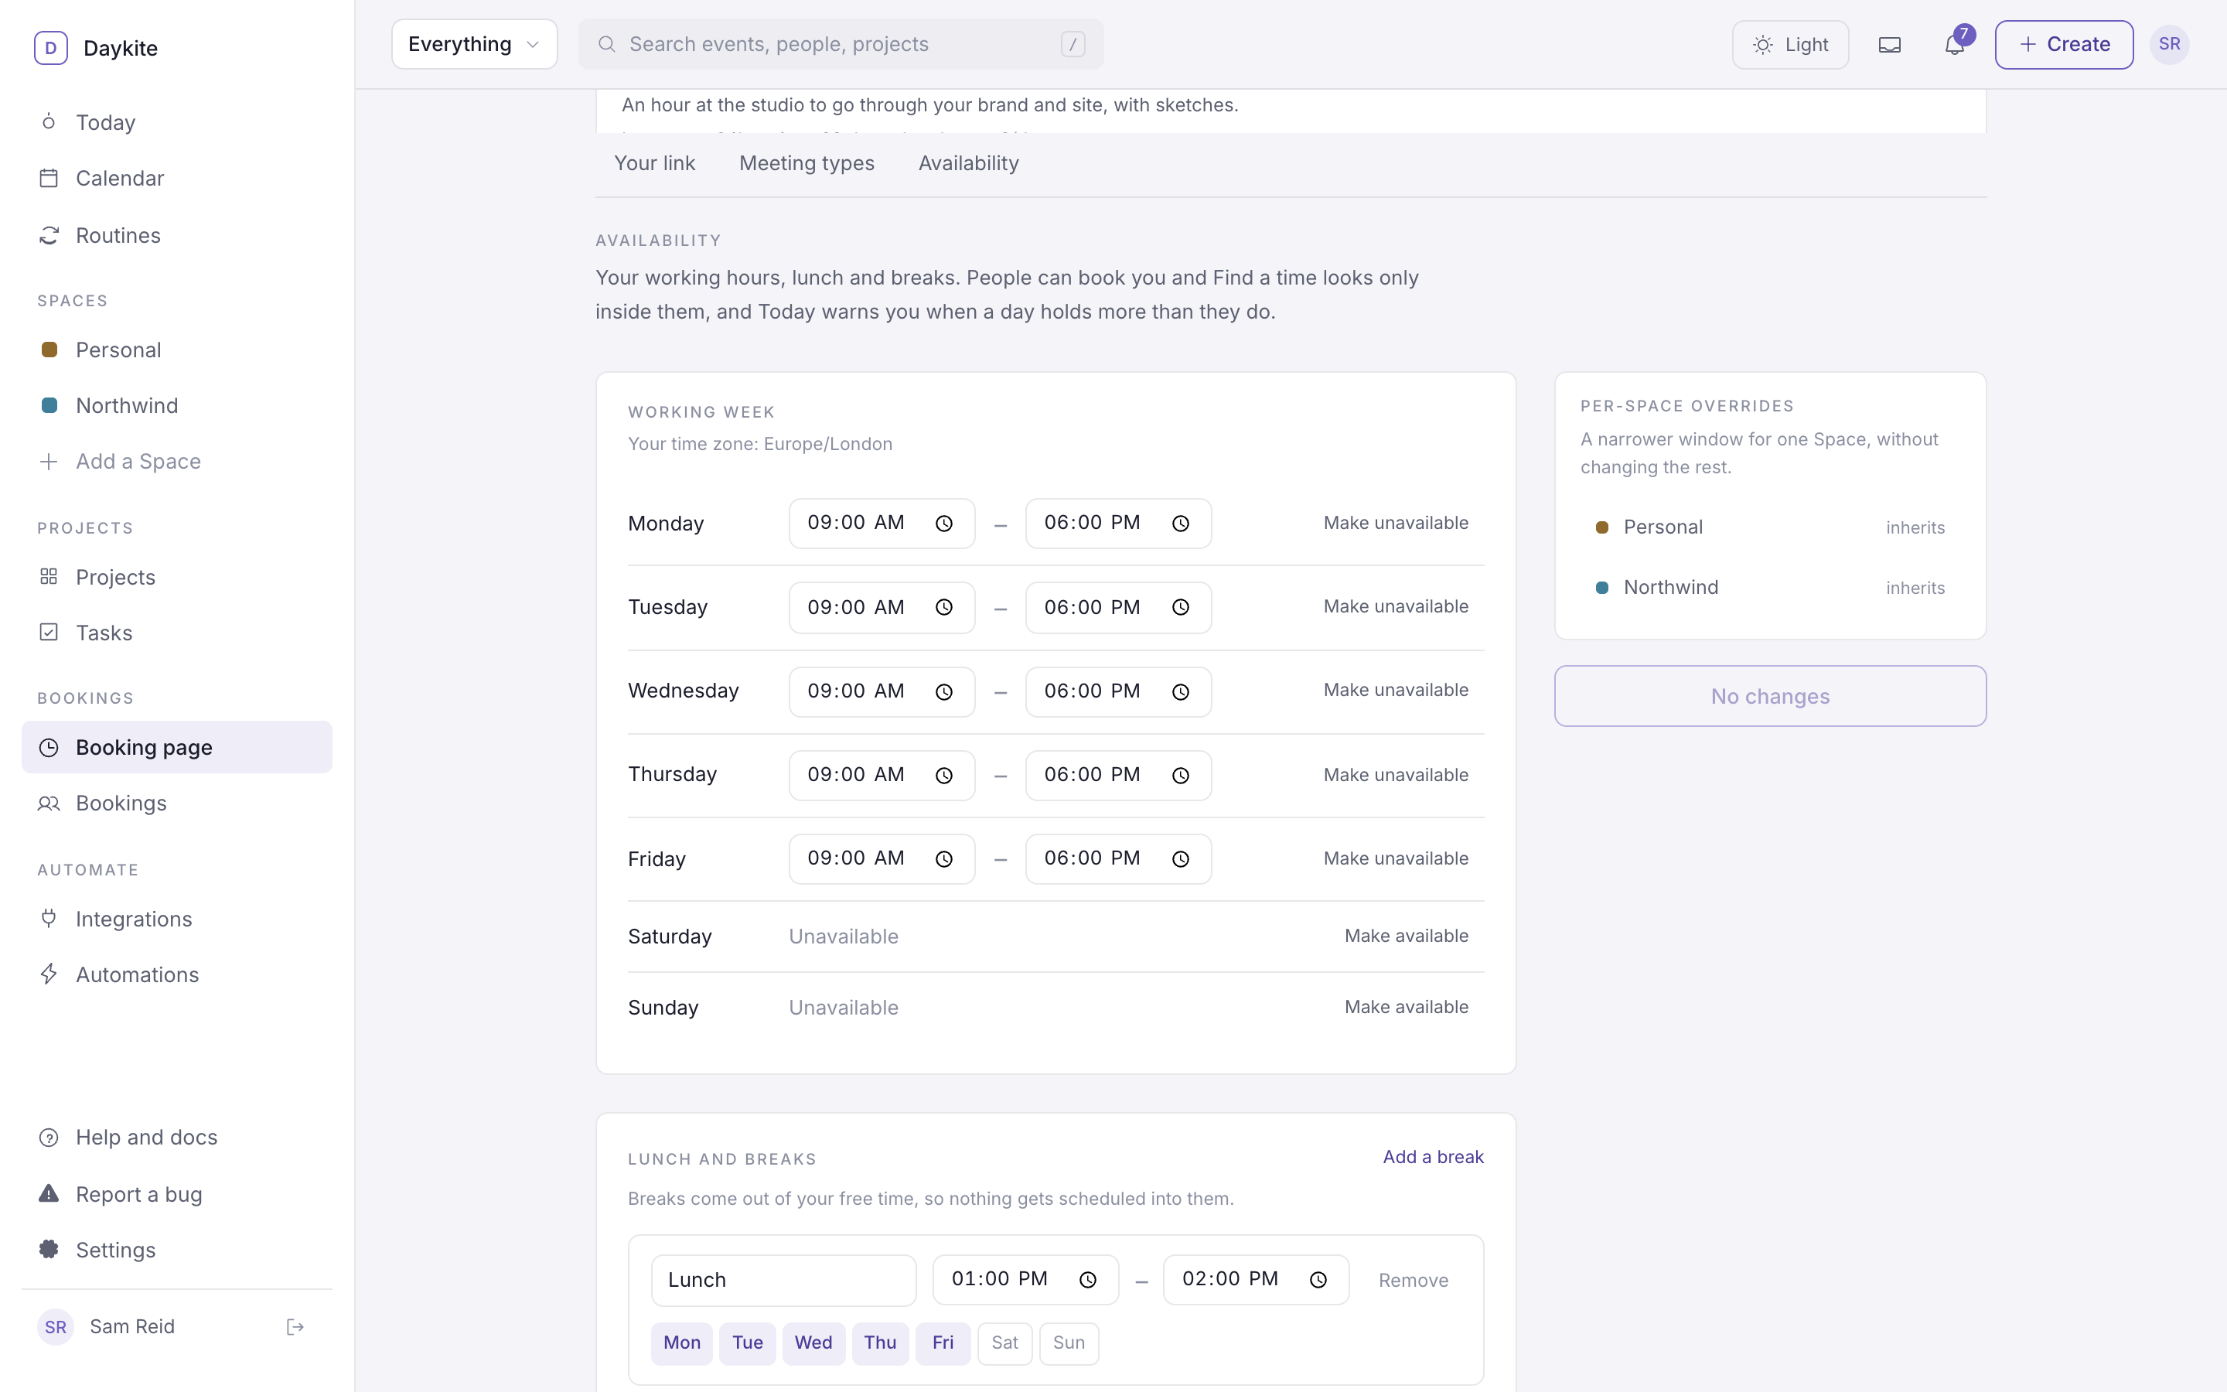The height and width of the screenshot is (1392, 2227).
Task: Toggle Wed for the Lunch break
Action: (x=813, y=1343)
